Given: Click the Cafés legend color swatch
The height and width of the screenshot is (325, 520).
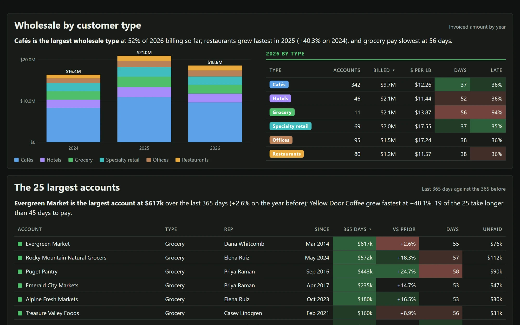Looking at the screenshot, I should coord(16,160).
